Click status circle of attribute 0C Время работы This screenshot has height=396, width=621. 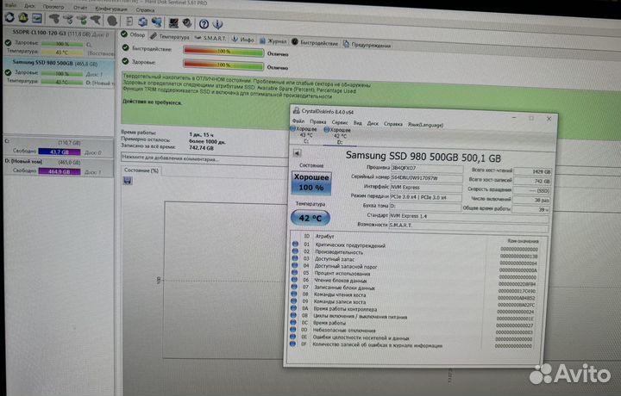(293, 323)
